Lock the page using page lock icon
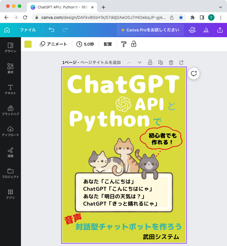 [x=150, y=63]
